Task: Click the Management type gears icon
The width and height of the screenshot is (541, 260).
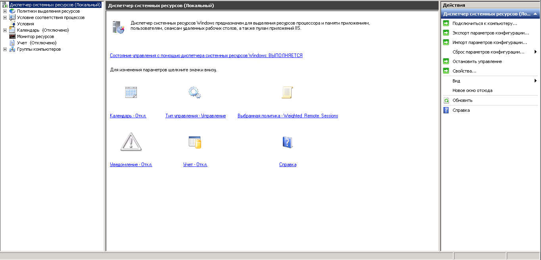Action: [194, 92]
